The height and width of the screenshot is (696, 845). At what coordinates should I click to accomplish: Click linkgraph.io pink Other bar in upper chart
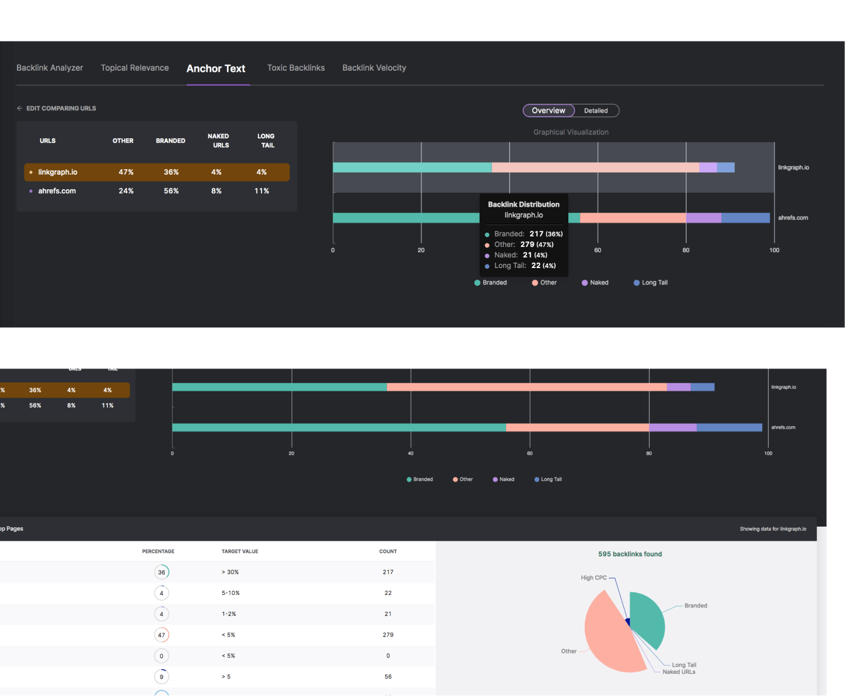click(x=595, y=168)
